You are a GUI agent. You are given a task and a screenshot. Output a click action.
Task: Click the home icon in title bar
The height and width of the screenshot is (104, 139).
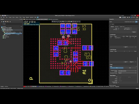click(x=127, y=17)
